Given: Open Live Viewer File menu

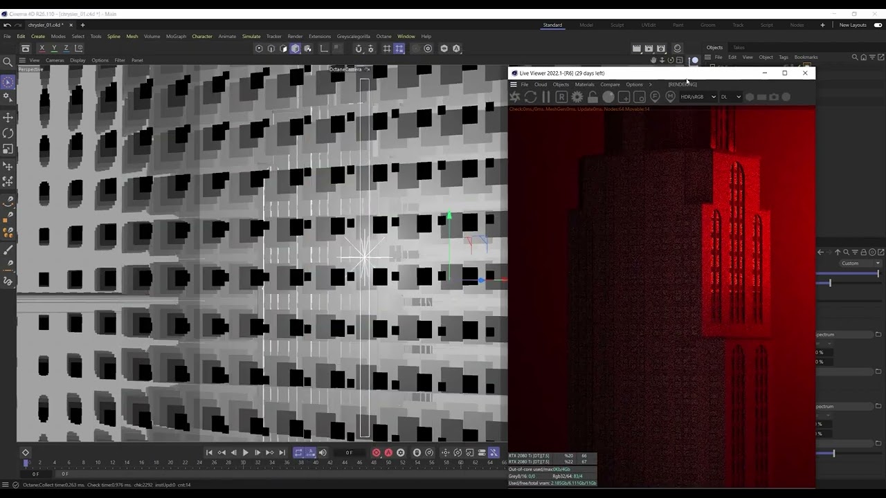Looking at the screenshot, I should point(525,84).
